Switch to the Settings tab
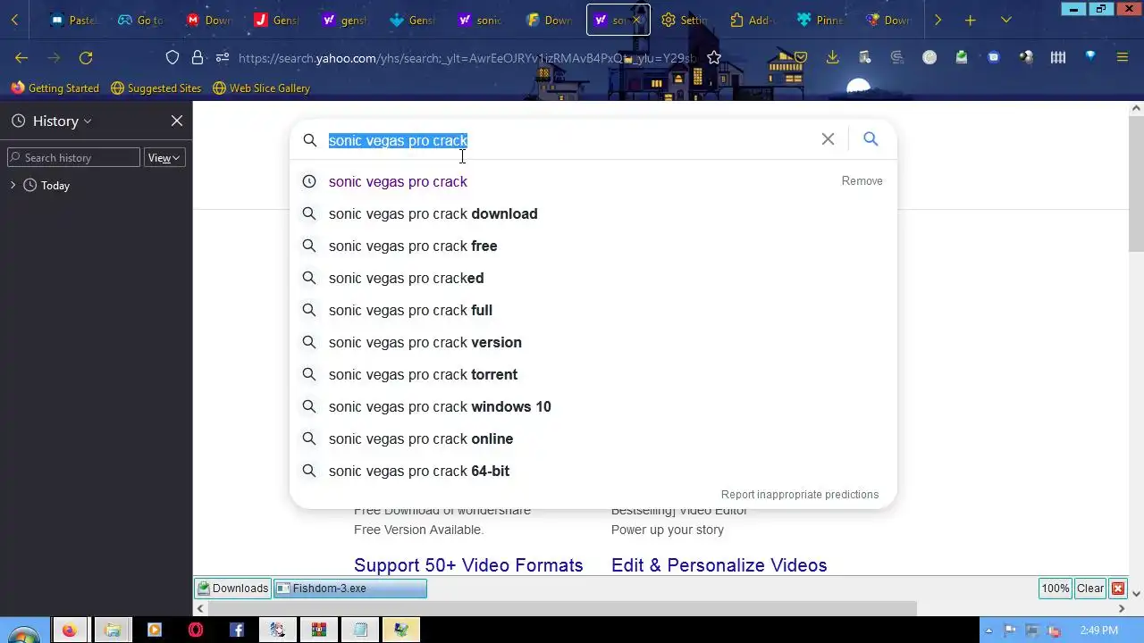 [685, 20]
